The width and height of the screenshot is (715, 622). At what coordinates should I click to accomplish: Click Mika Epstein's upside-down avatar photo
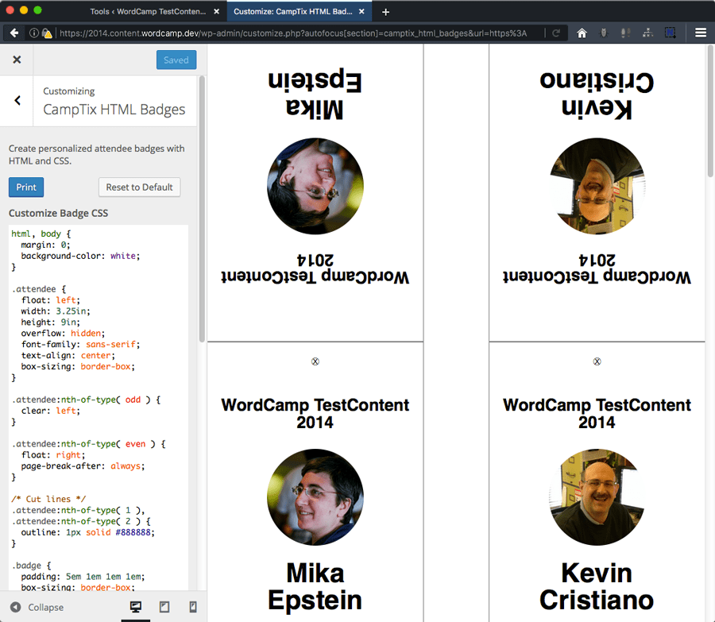315,186
